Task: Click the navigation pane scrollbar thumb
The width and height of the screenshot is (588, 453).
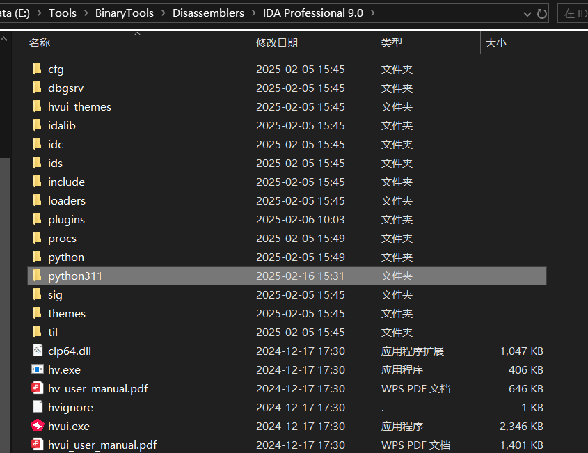Action: click(x=5, y=305)
